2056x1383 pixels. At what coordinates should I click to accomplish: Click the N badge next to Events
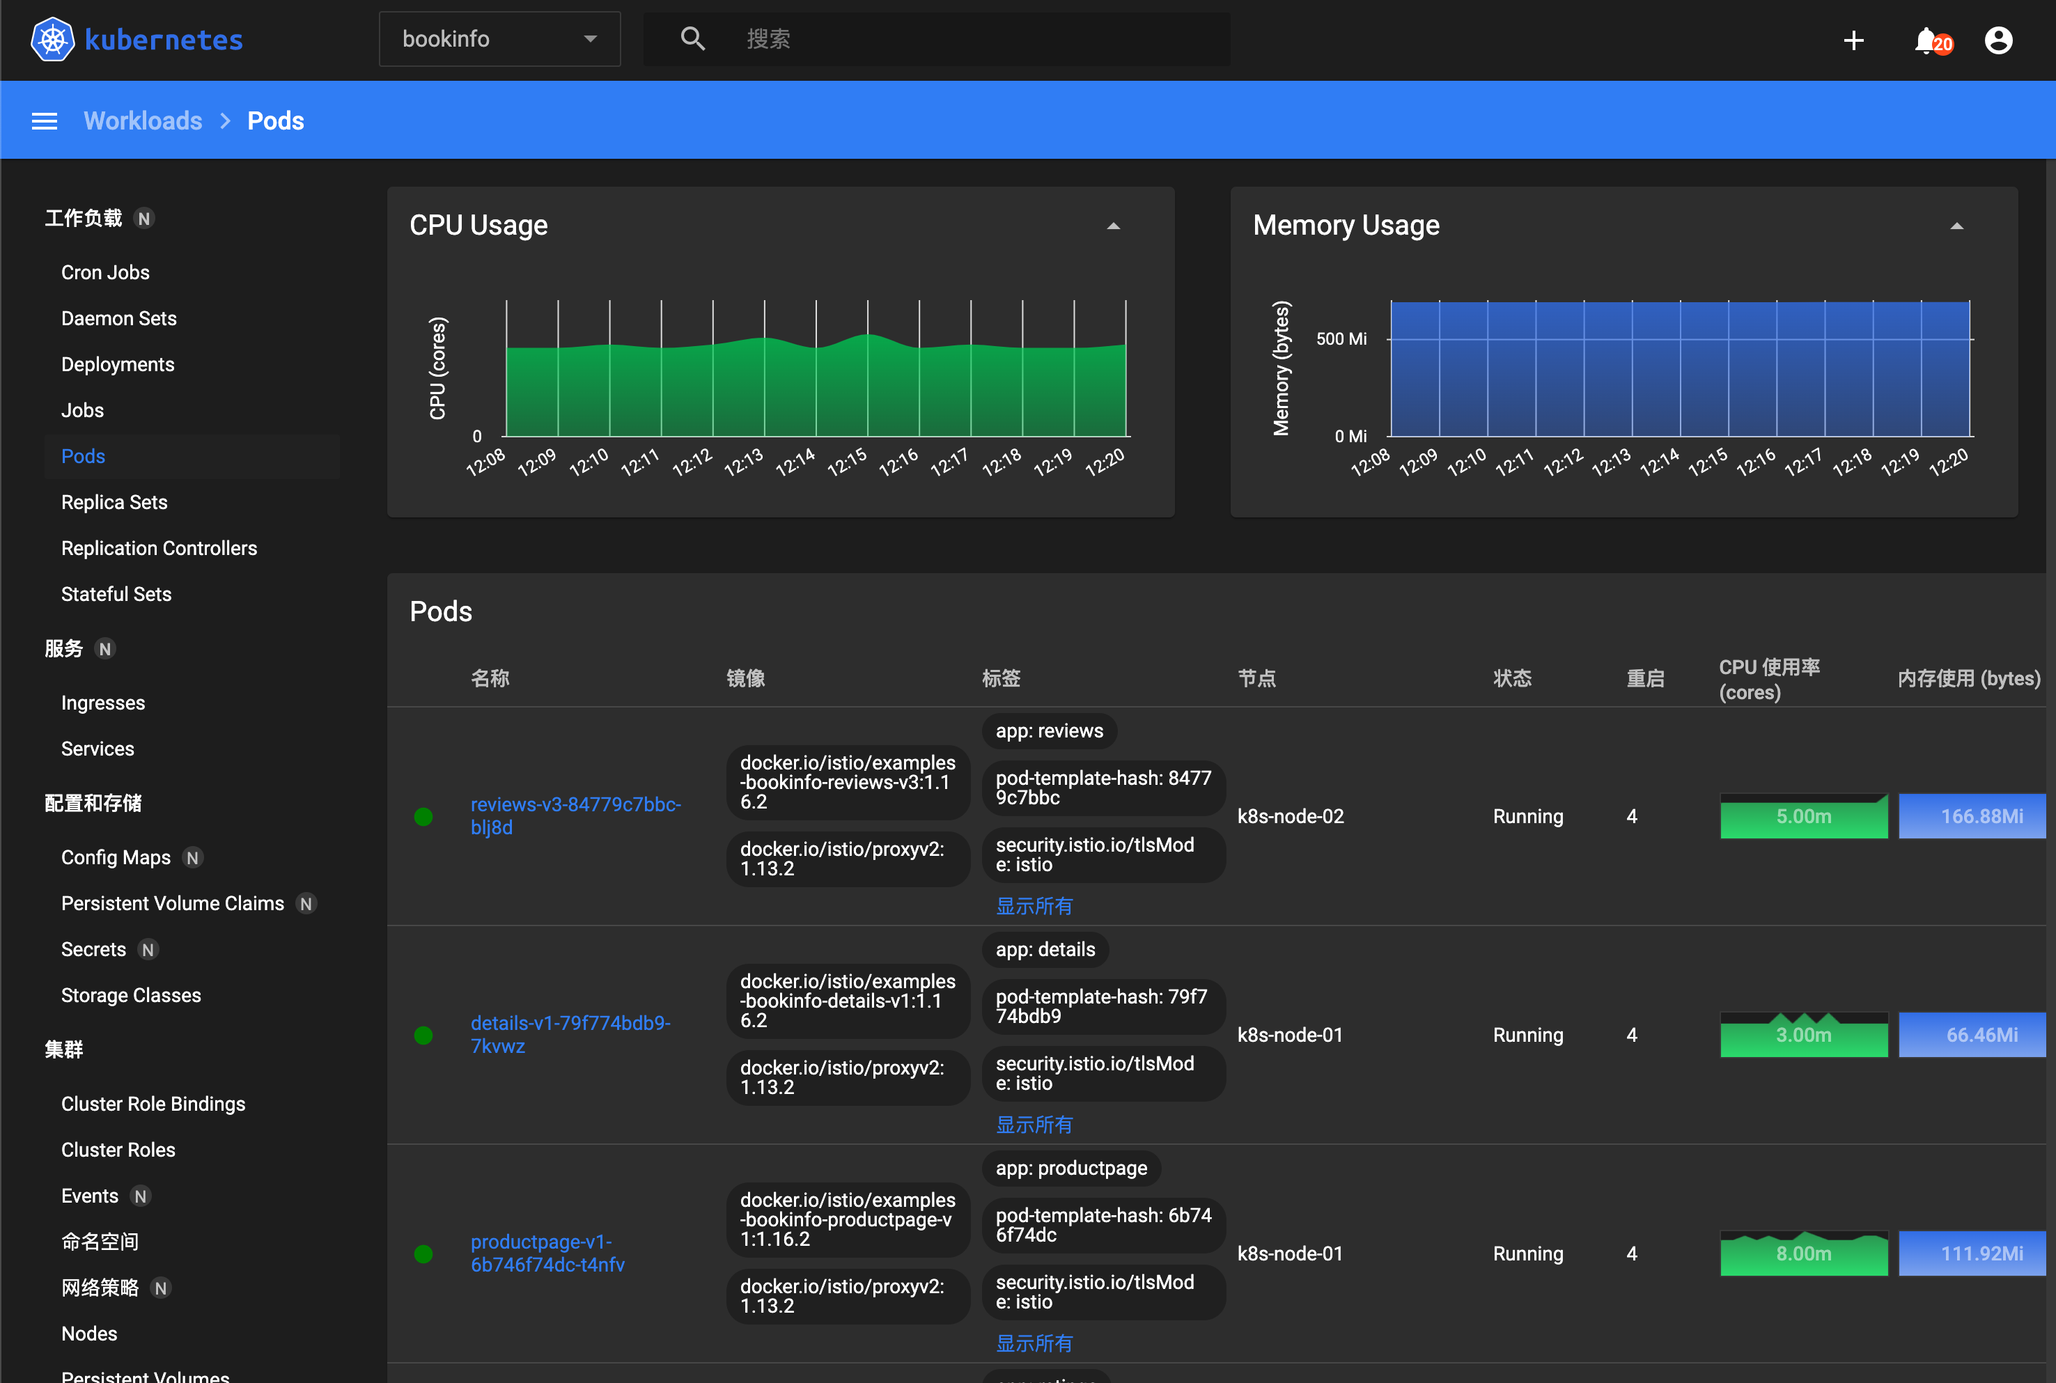[140, 1197]
